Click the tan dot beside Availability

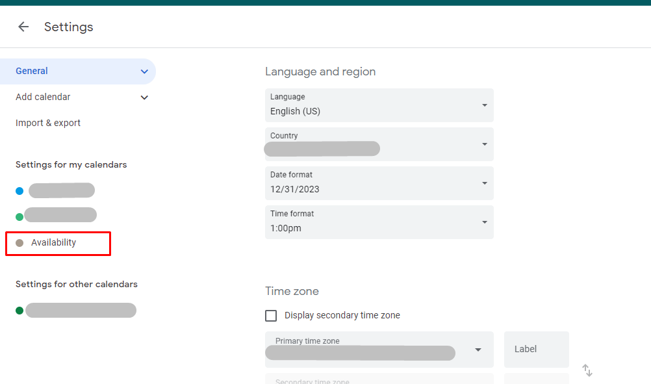(x=19, y=243)
